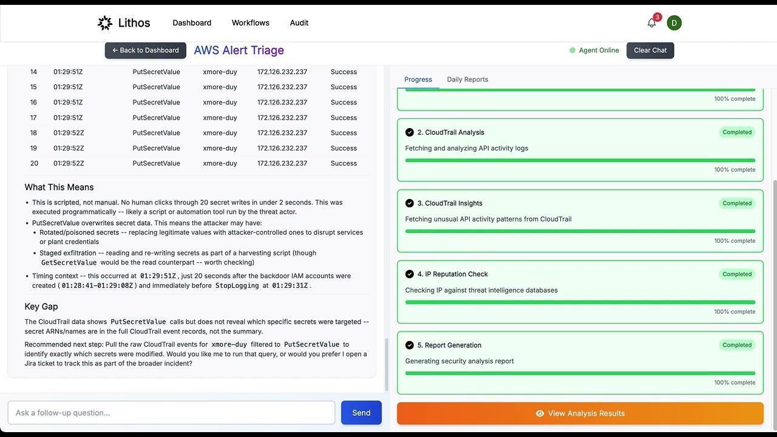Select the CloudTrail Insights Completed badge
This screenshot has width=777, height=437.
click(x=737, y=203)
